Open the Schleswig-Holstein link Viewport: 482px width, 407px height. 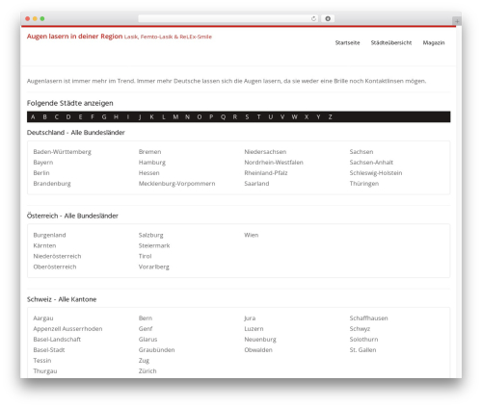[x=376, y=173]
